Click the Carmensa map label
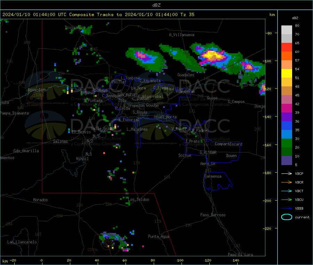 point(213,176)
